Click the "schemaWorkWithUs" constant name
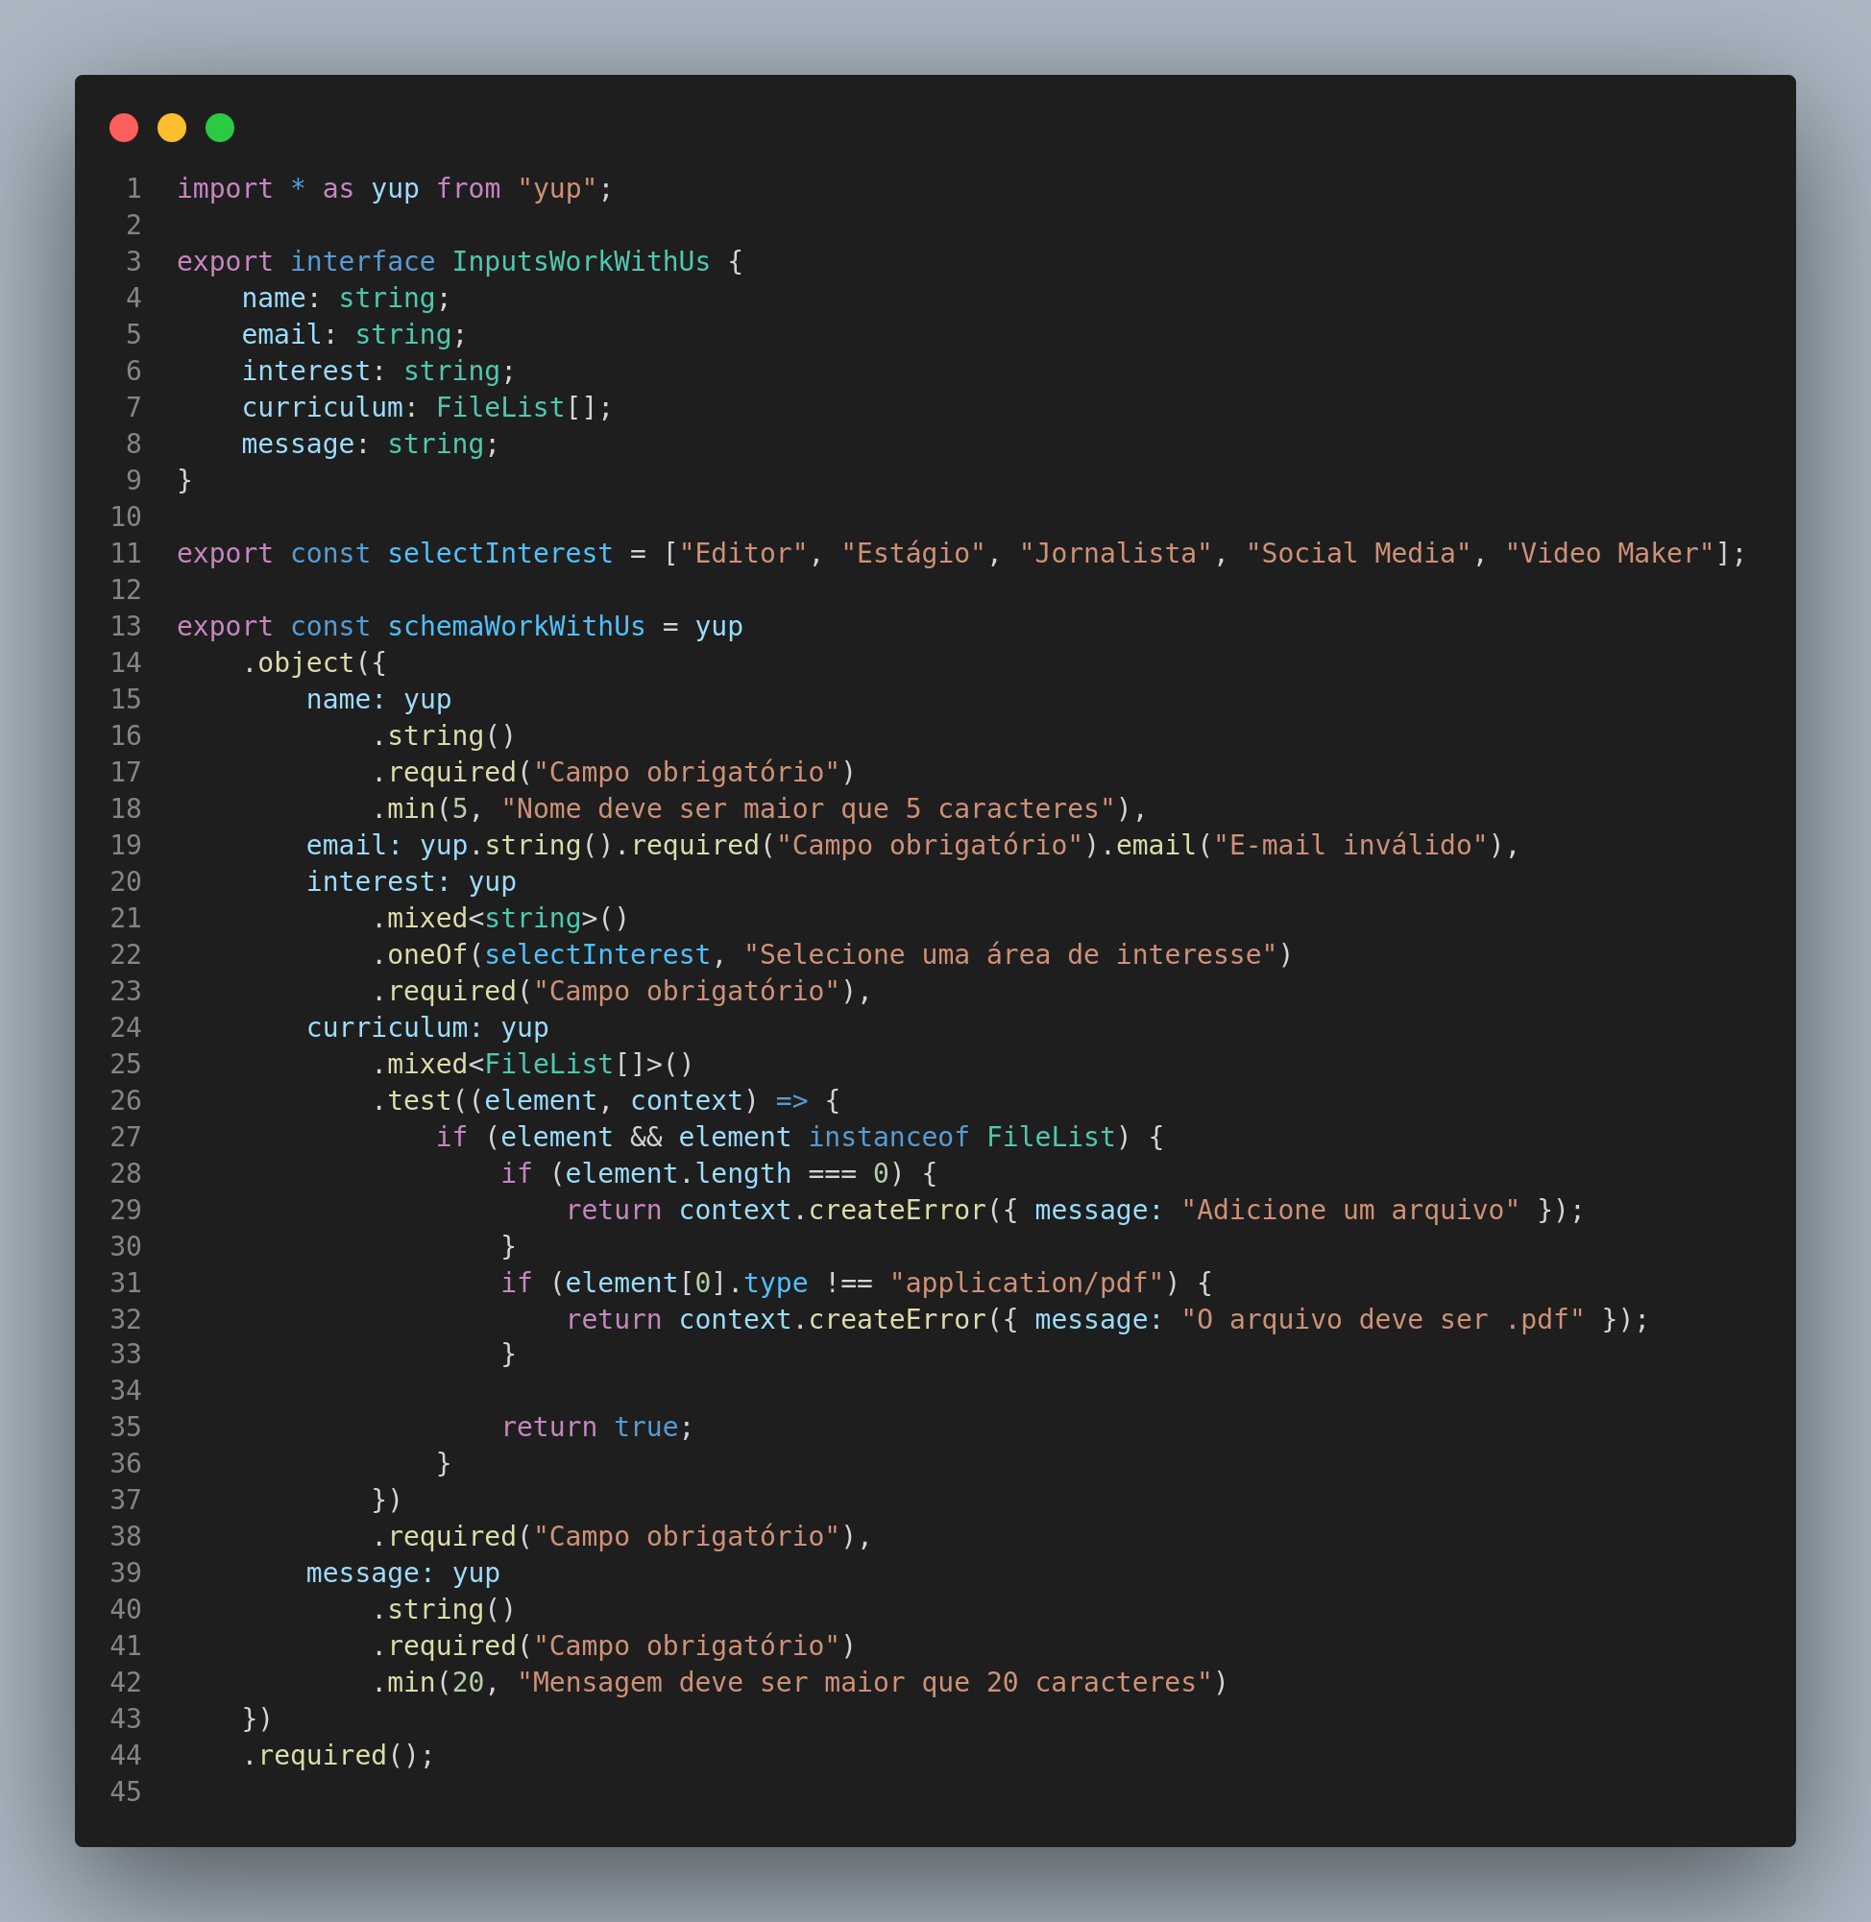1871x1922 pixels. (516, 626)
